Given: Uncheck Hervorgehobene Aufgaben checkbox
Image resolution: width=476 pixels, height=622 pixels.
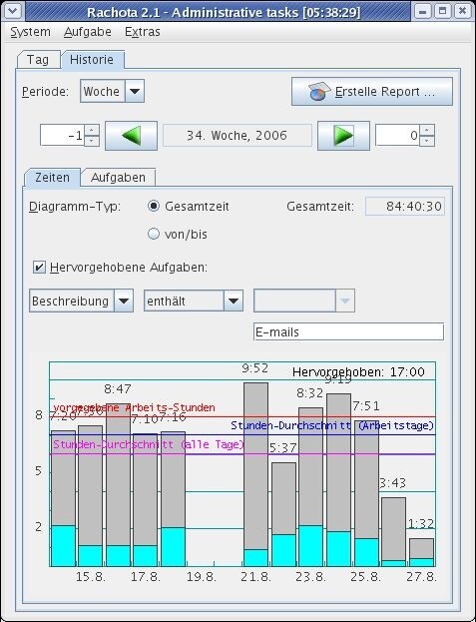Looking at the screenshot, I should 39,267.
